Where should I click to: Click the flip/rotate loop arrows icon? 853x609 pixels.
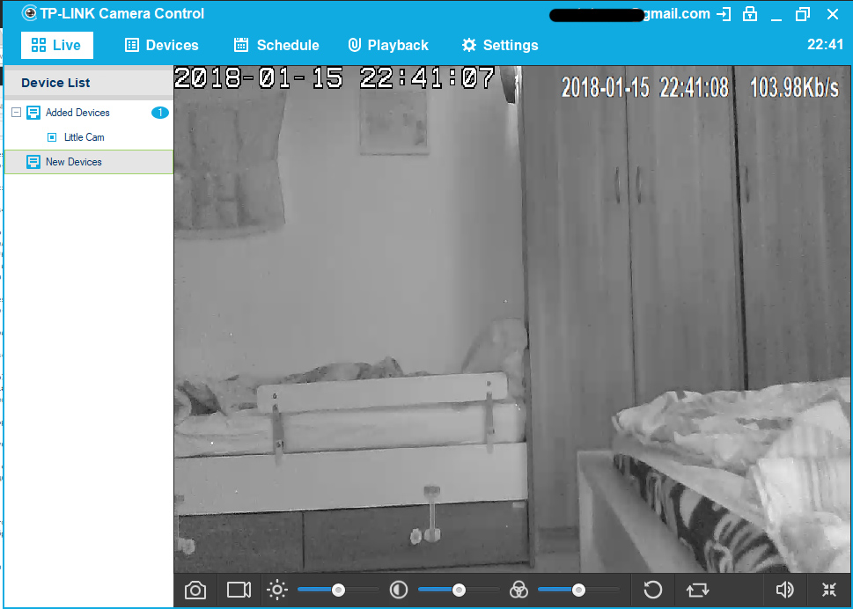[698, 590]
